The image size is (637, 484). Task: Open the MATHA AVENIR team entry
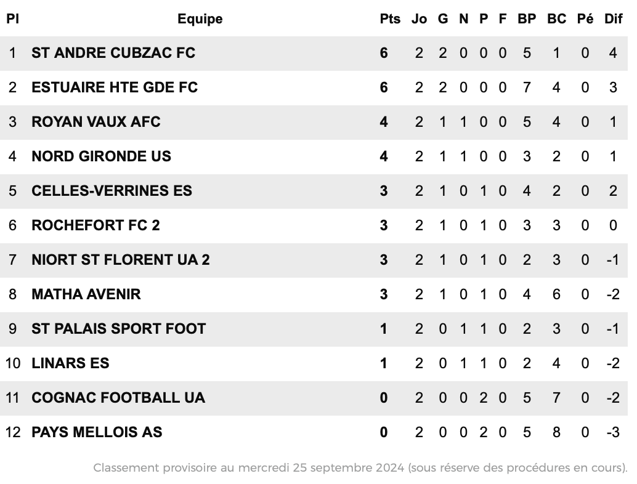86,295
